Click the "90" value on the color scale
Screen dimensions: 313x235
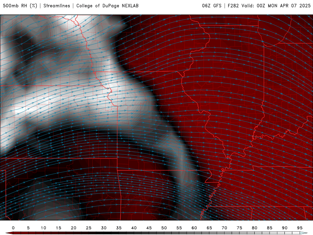pyautogui.click(x=284, y=228)
